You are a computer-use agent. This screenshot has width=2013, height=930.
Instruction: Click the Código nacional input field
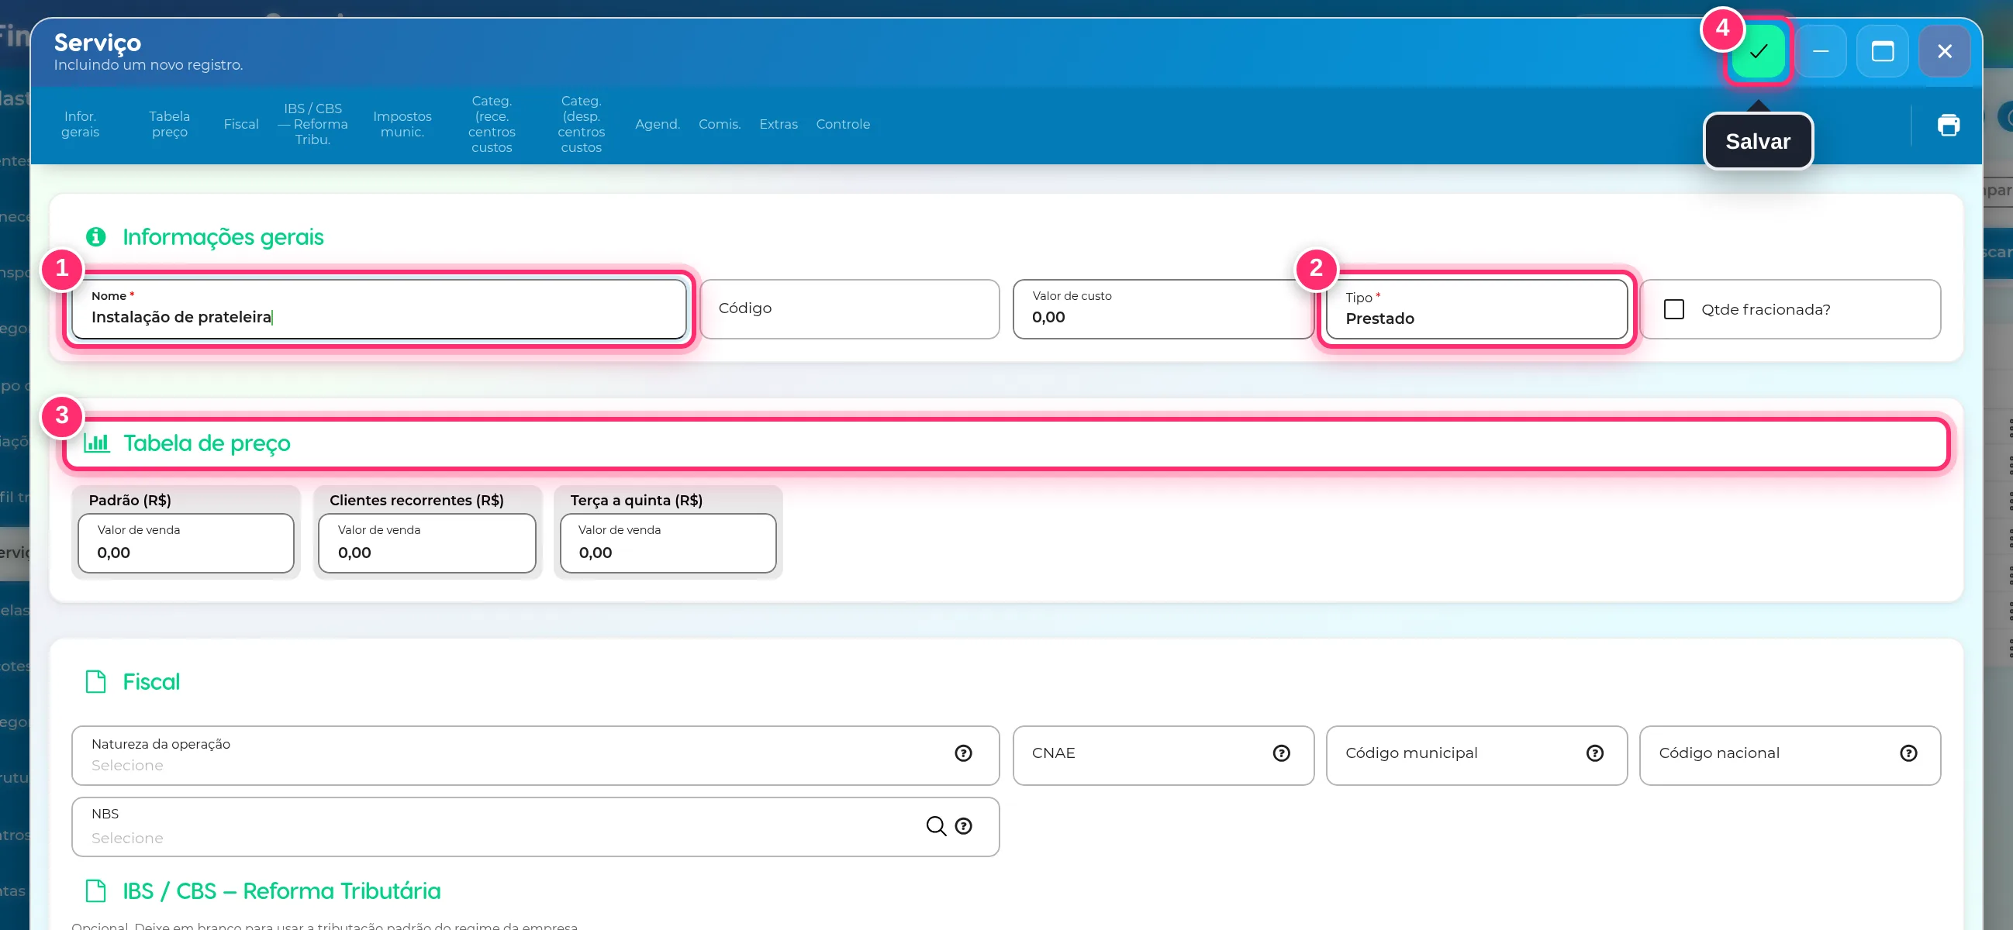coord(1790,755)
